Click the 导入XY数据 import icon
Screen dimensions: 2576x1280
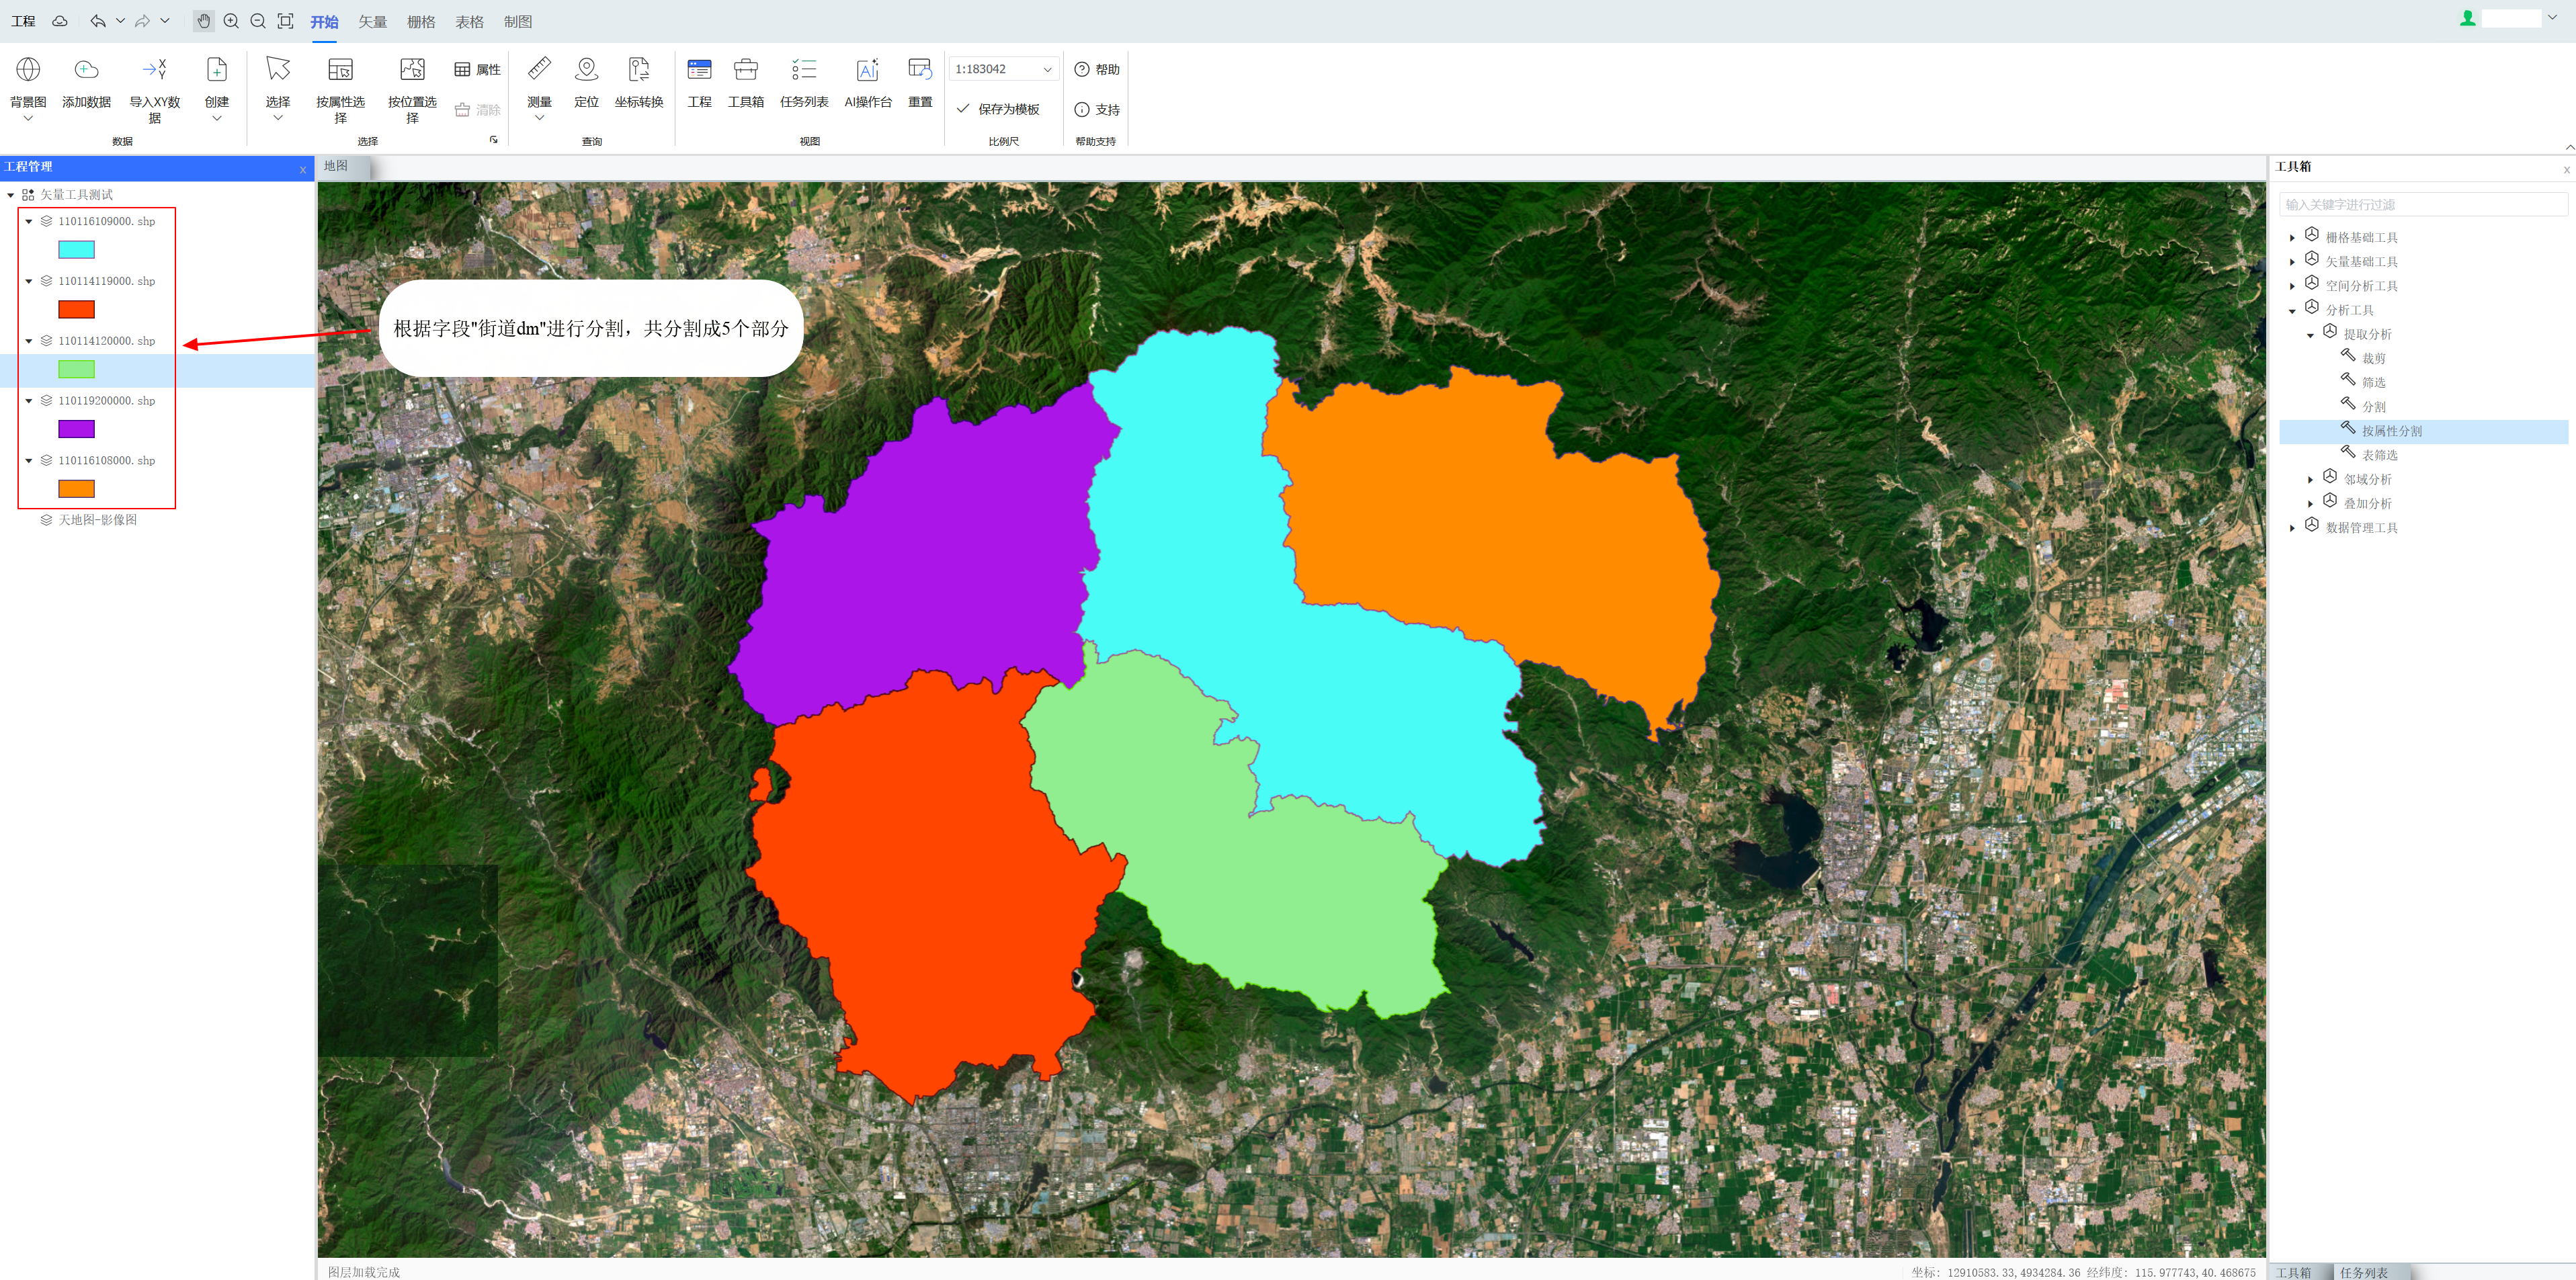154,70
